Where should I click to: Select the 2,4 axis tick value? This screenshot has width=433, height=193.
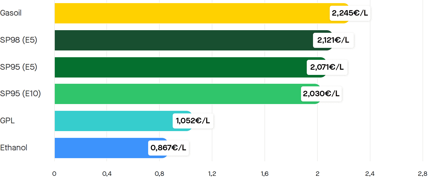(370, 174)
